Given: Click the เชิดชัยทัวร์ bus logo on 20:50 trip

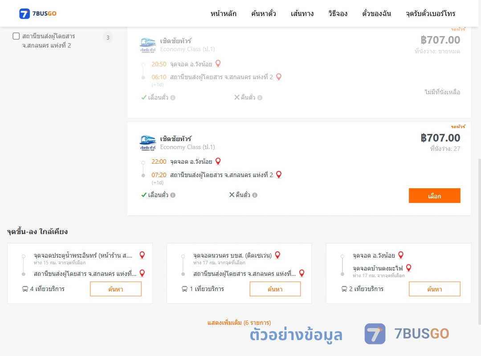Looking at the screenshot, I should coord(148,45).
